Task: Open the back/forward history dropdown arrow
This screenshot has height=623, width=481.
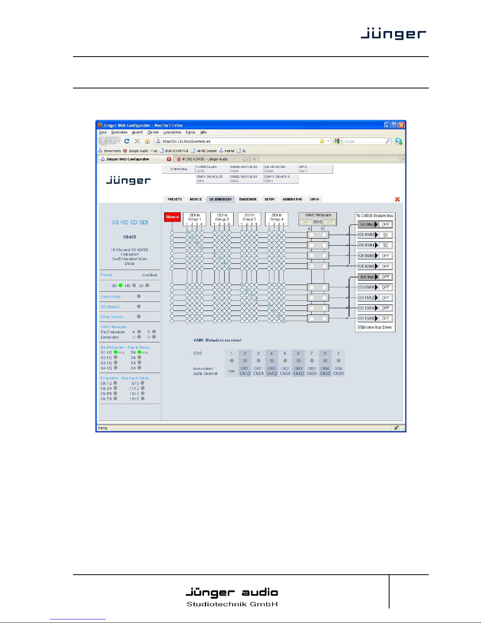Action: coord(119,141)
